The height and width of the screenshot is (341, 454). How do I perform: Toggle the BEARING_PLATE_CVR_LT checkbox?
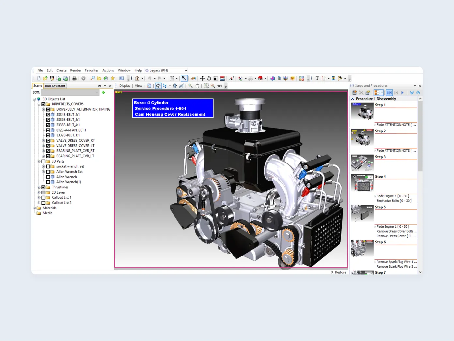tap(48, 156)
